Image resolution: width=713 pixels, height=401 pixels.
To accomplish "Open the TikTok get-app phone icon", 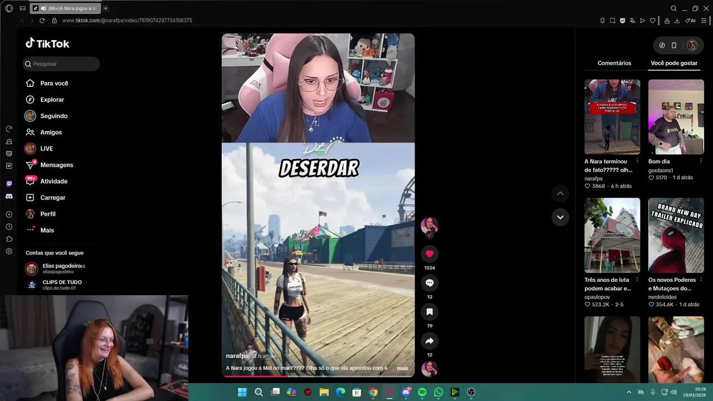I will click(674, 46).
